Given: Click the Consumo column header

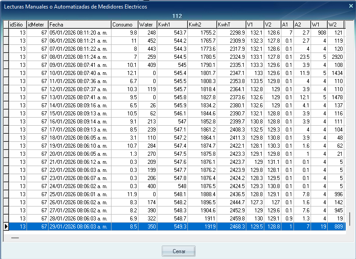Looking at the screenshot, I should click(124, 25).
